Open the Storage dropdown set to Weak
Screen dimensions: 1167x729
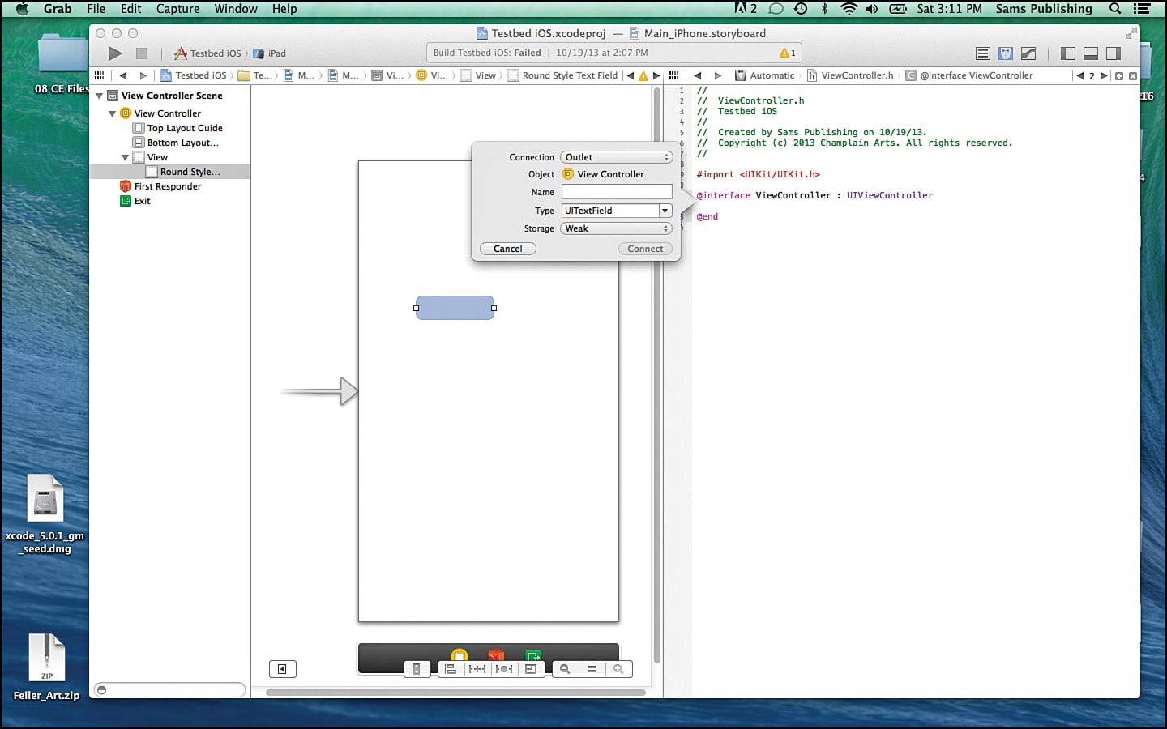(x=617, y=228)
